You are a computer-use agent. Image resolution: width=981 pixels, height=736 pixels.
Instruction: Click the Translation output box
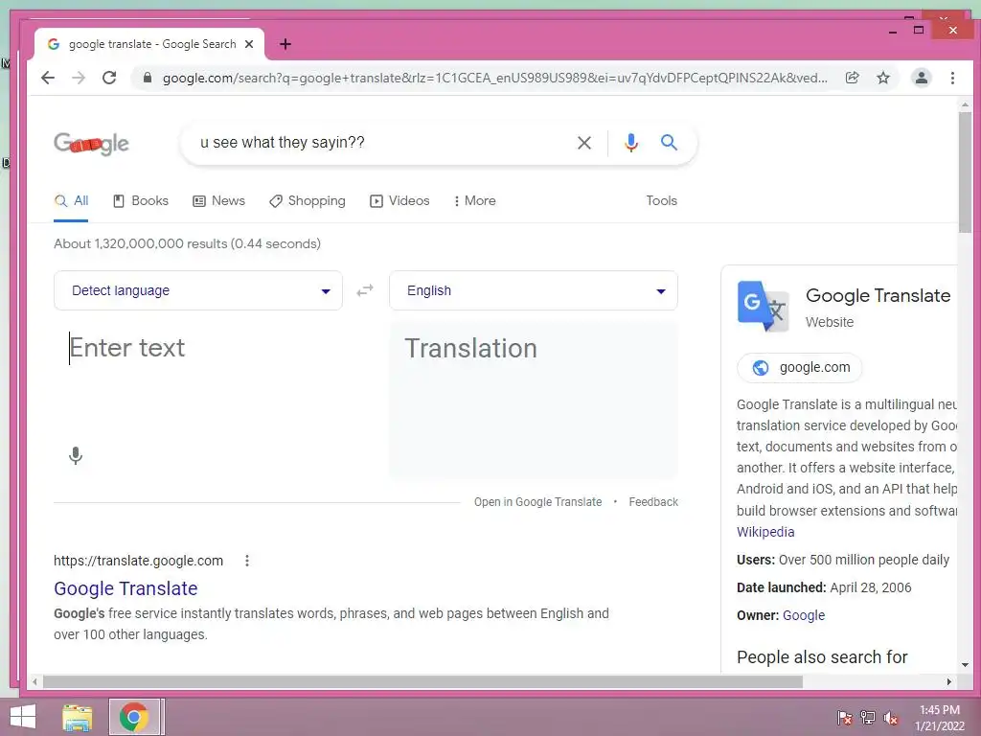(x=534, y=401)
